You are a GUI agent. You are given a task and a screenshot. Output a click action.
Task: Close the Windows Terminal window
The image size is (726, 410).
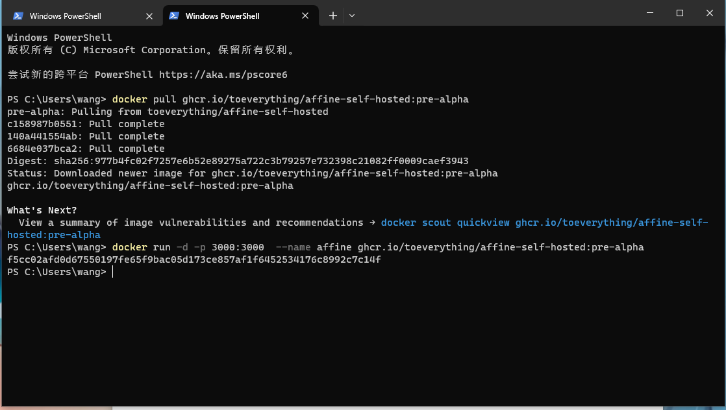(x=709, y=13)
